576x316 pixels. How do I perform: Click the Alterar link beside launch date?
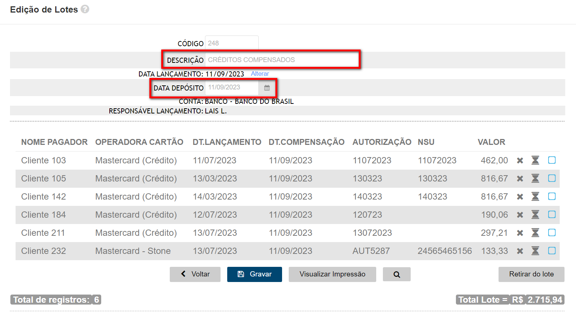point(260,74)
